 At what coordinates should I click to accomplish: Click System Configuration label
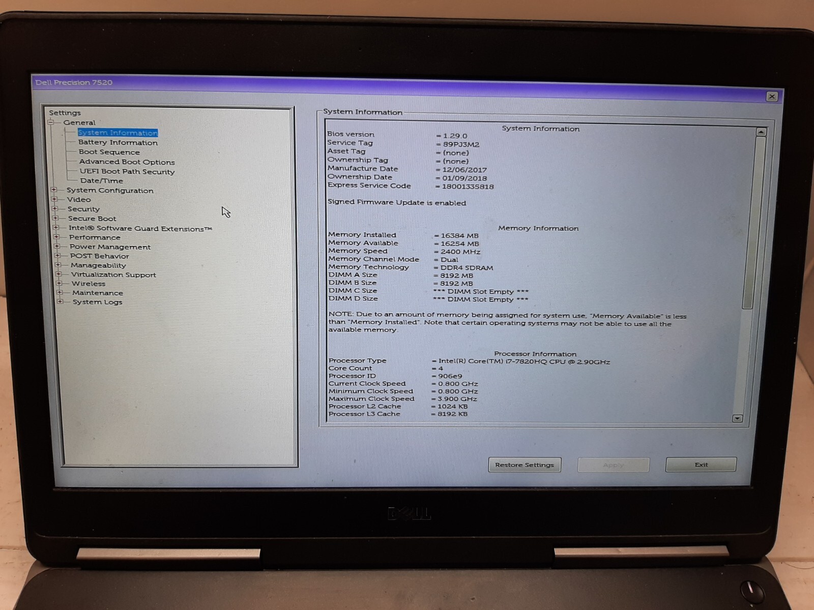coord(110,190)
